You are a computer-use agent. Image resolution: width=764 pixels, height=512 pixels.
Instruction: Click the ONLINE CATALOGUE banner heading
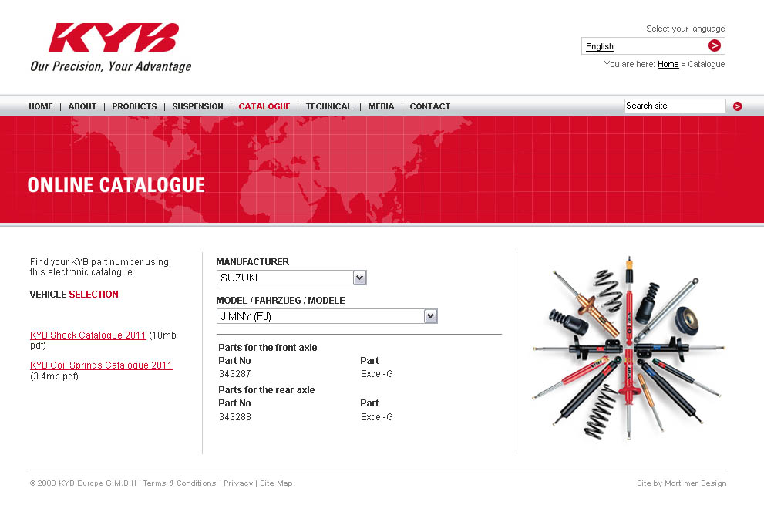point(116,185)
